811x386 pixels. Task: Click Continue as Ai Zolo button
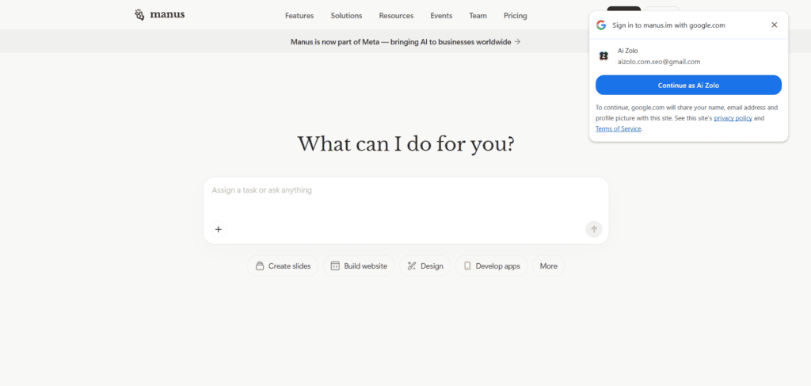tap(688, 86)
